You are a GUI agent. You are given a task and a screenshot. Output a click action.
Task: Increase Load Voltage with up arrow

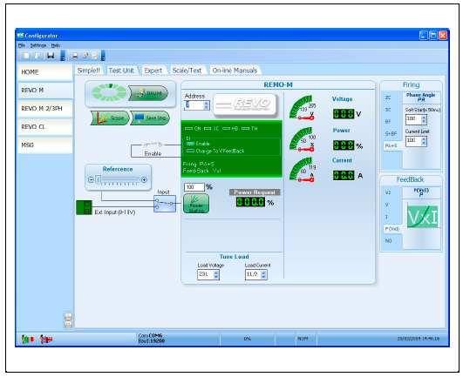pos(216,273)
